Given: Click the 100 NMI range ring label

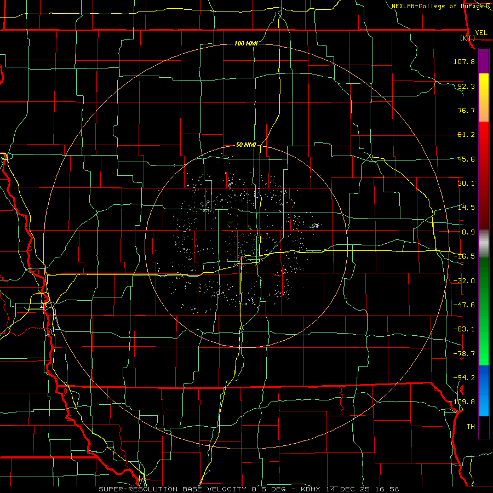Looking at the screenshot, I should pyautogui.click(x=246, y=43).
